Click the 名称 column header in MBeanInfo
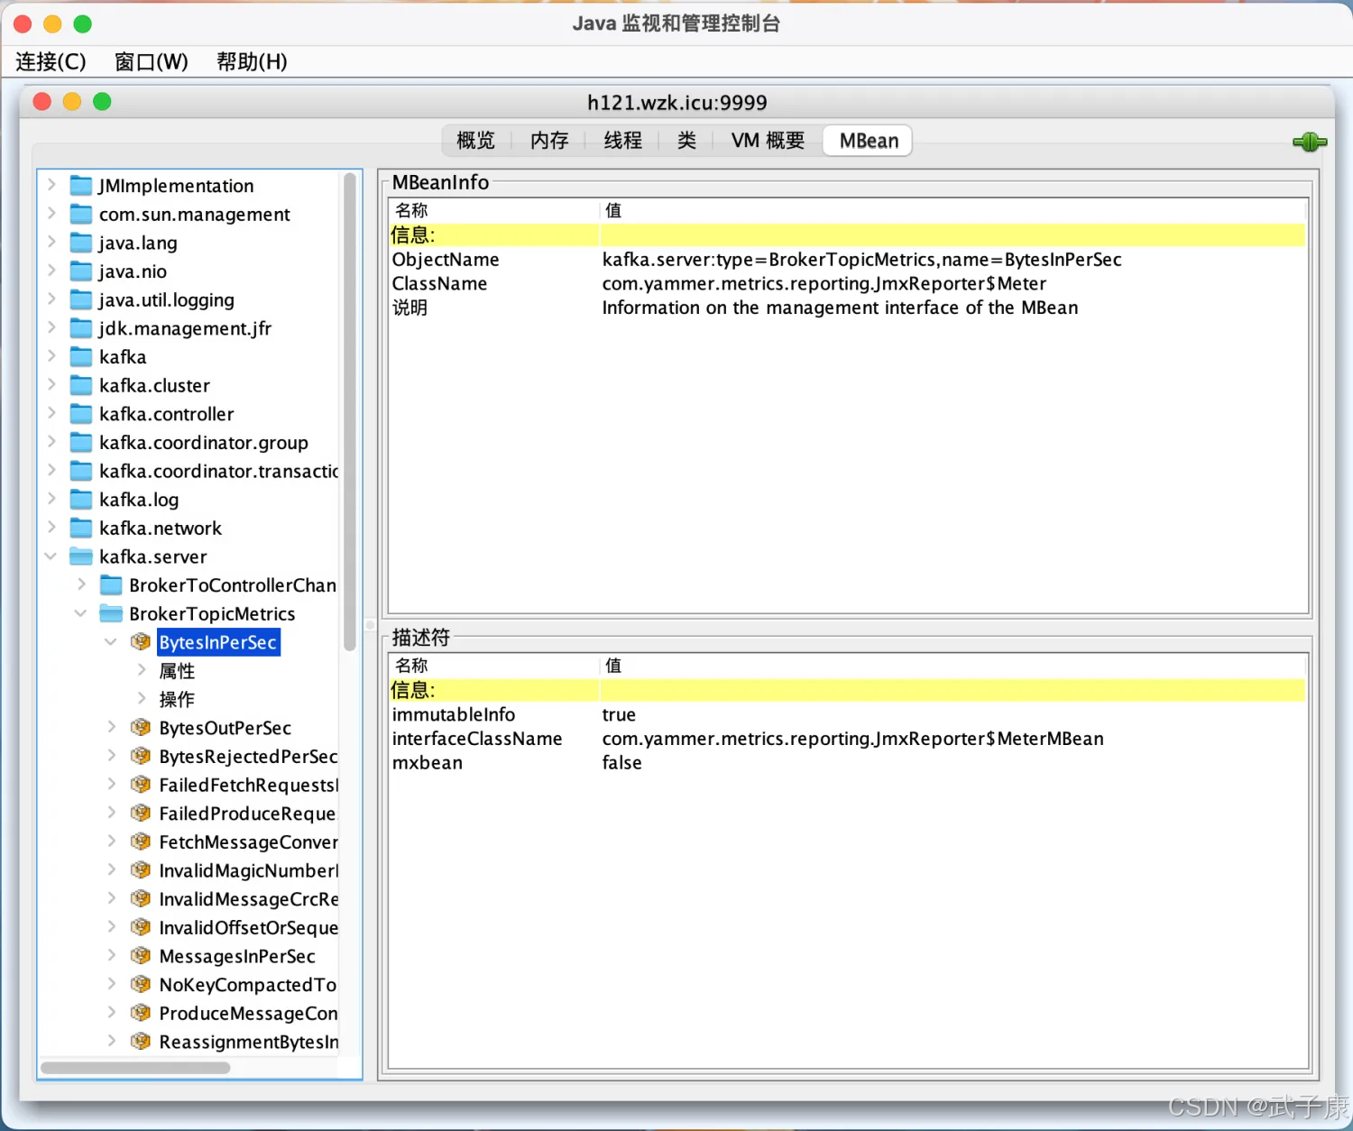Viewport: 1353px width, 1131px height. [494, 210]
